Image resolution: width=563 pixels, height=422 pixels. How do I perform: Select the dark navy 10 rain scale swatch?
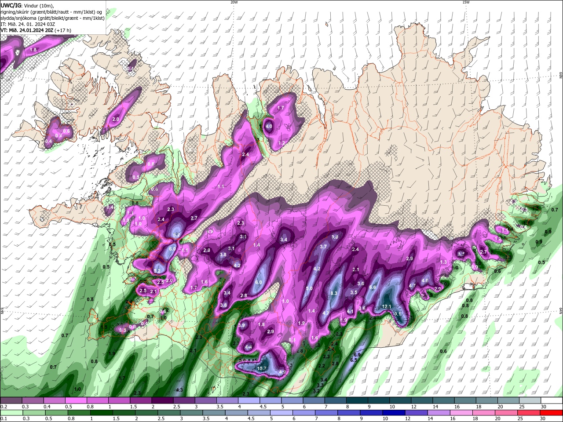tap(393, 413)
